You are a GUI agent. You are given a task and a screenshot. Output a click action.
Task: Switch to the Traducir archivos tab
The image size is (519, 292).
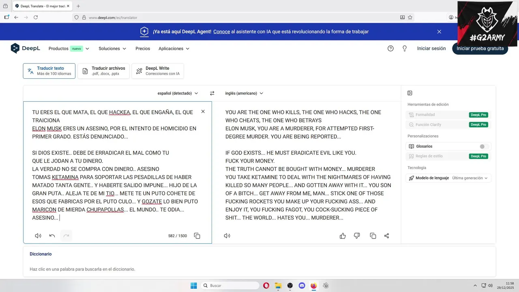[104, 71]
